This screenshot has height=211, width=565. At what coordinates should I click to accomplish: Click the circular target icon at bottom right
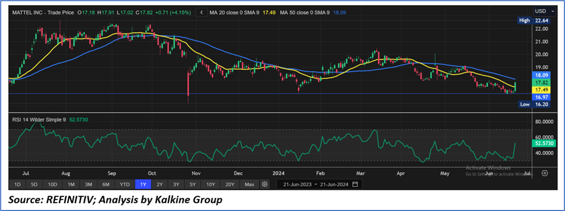[x=544, y=173]
